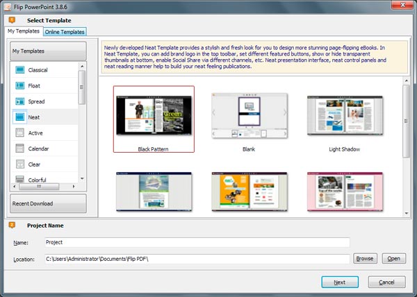This screenshot has height=297, width=417.
Task: Choose the Light Shadow thumbnail
Action: coord(345,115)
